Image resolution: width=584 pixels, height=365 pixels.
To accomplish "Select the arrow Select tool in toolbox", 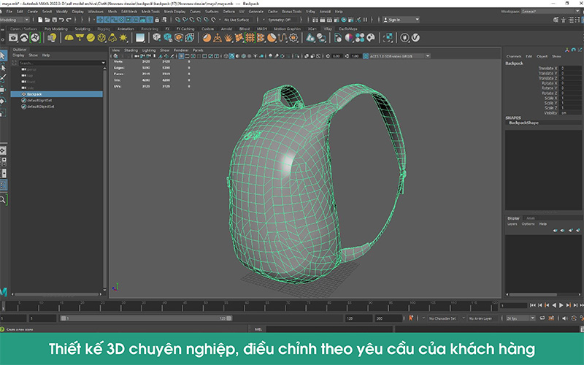I will (4, 55).
